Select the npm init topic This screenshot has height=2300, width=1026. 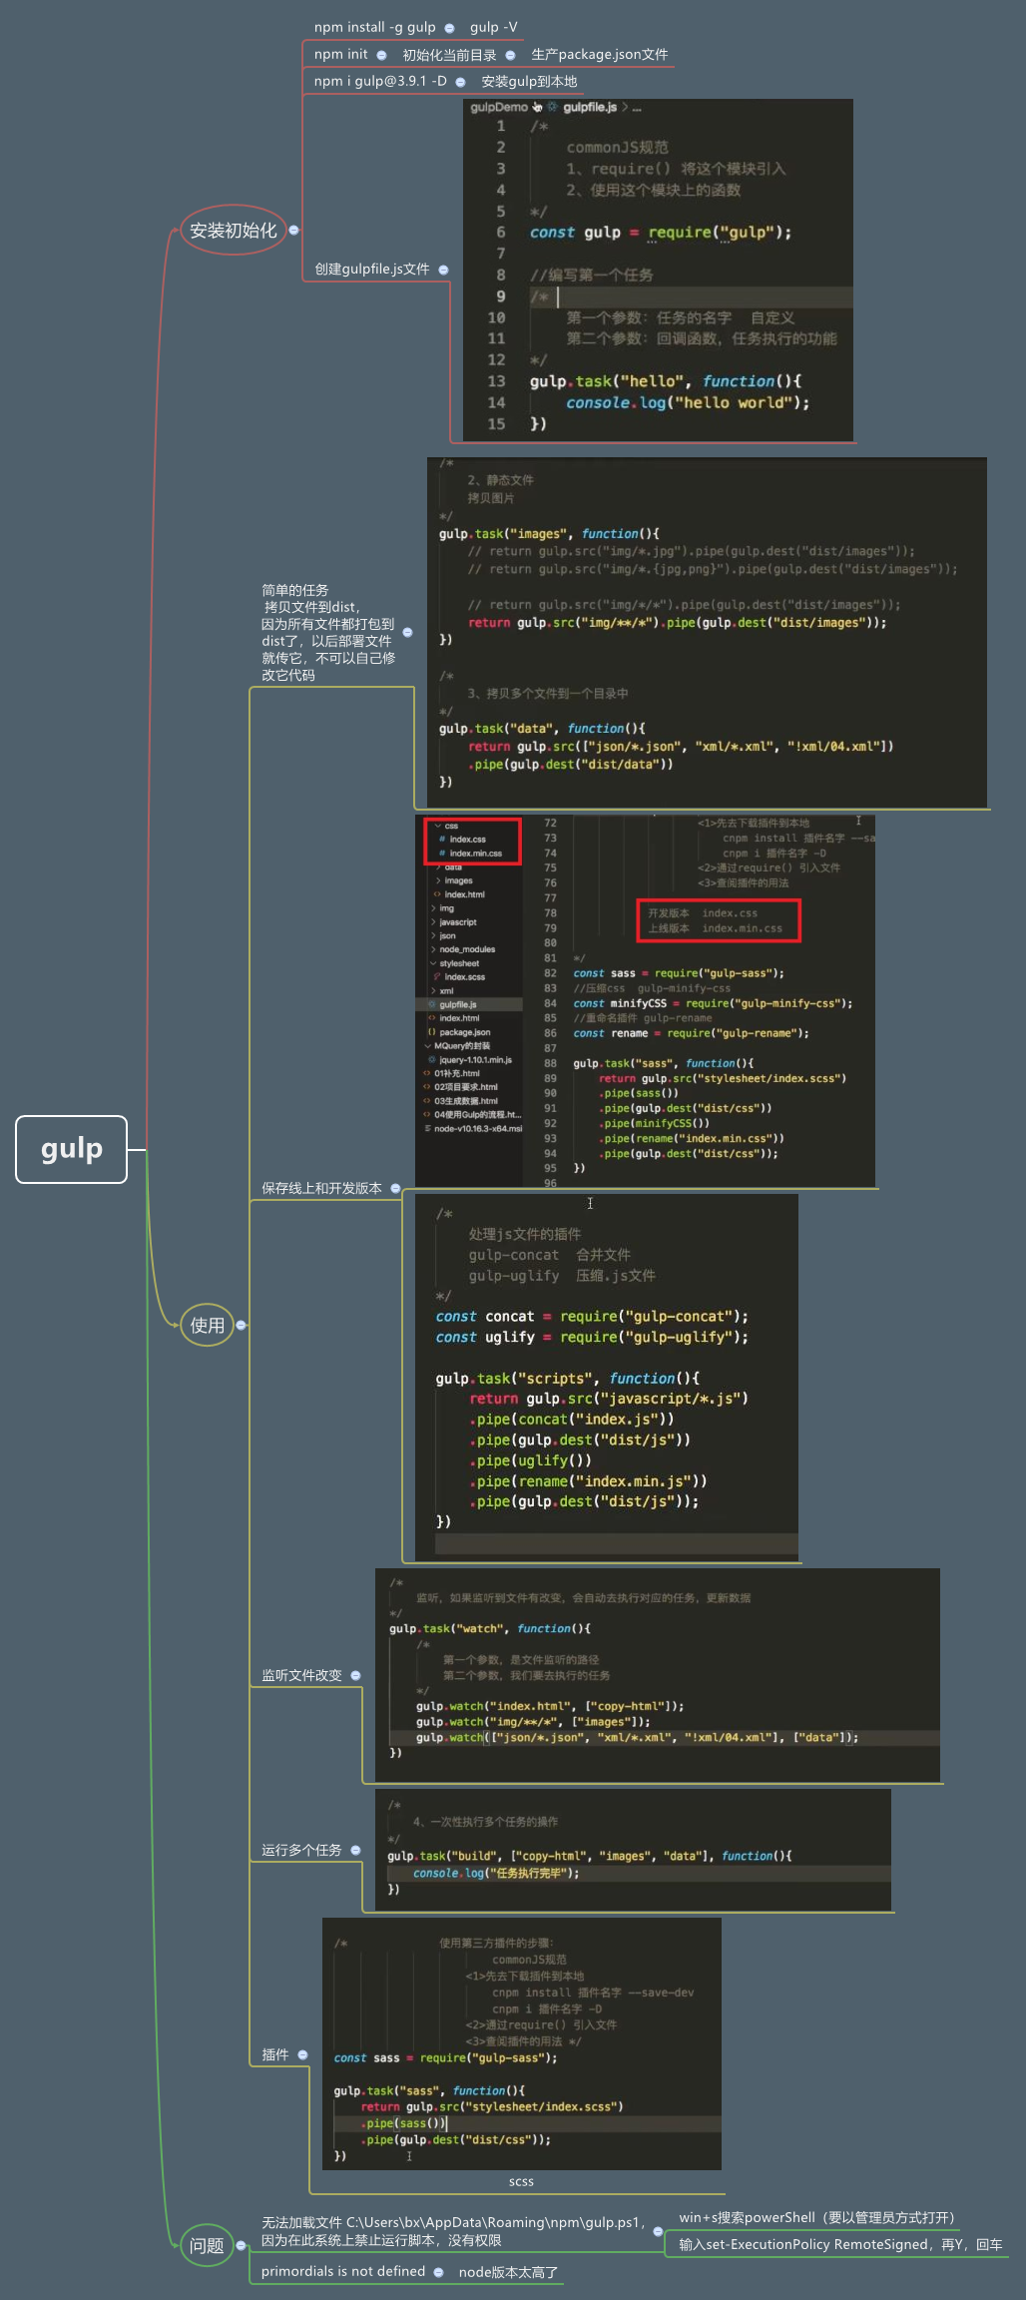[x=341, y=54]
